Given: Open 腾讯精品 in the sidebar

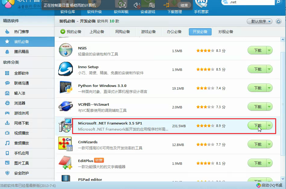Looking at the screenshot, I should coord(27,52).
